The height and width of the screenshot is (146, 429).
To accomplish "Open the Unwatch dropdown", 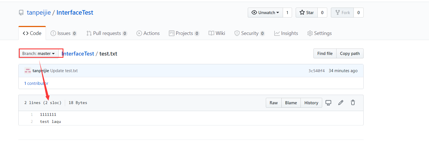I will [265, 13].
